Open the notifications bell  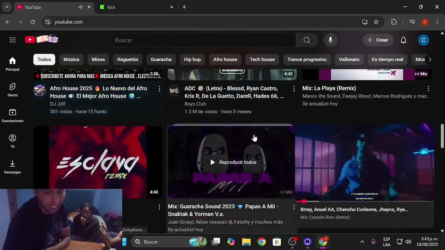tap(403, 40)
